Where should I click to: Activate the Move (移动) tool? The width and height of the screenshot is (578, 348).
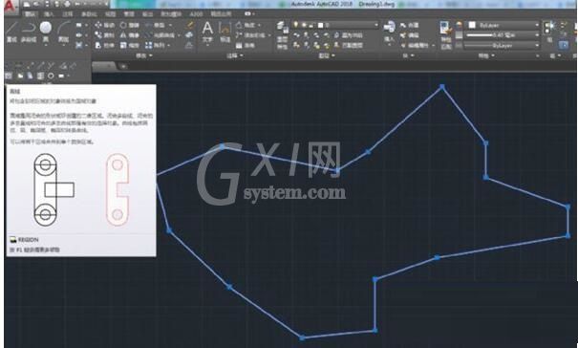(105, 25)
